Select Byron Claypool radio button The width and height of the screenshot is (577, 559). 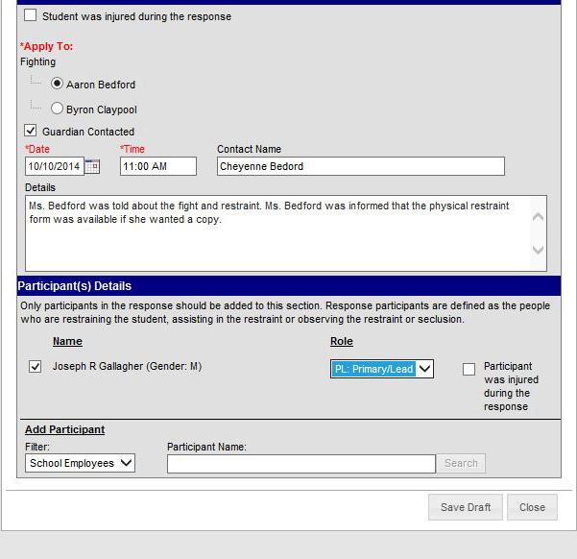pos(57,109)
